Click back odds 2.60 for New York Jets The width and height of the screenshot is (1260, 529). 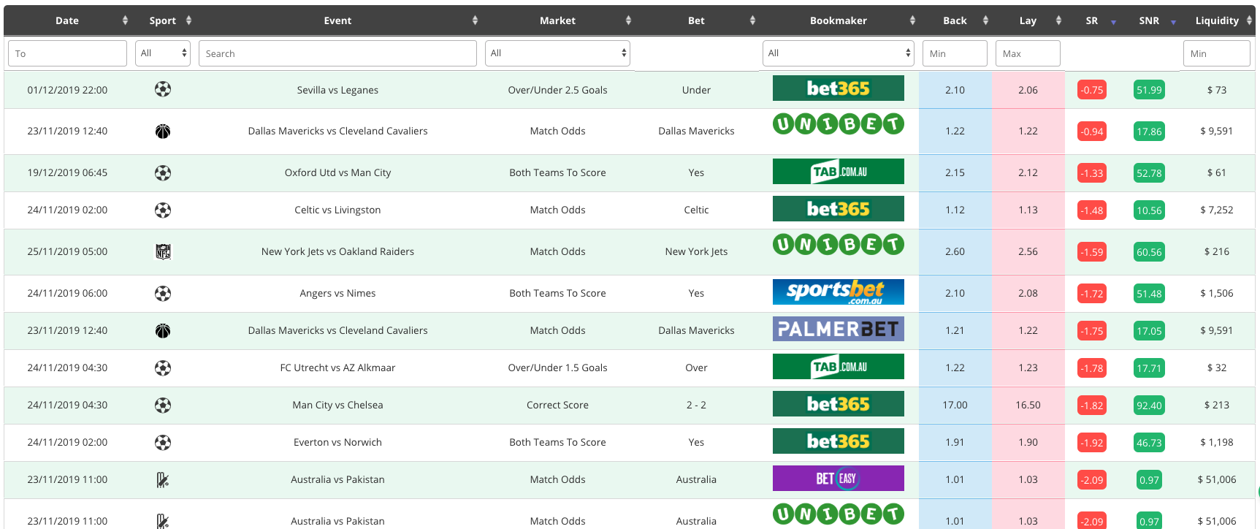click(x=955, y=251)
